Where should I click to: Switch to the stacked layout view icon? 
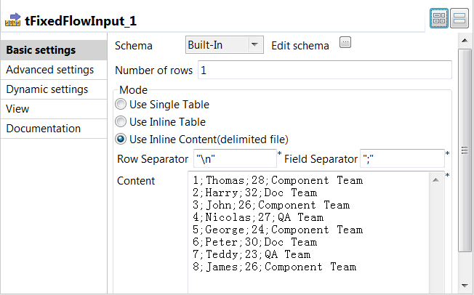459,20
